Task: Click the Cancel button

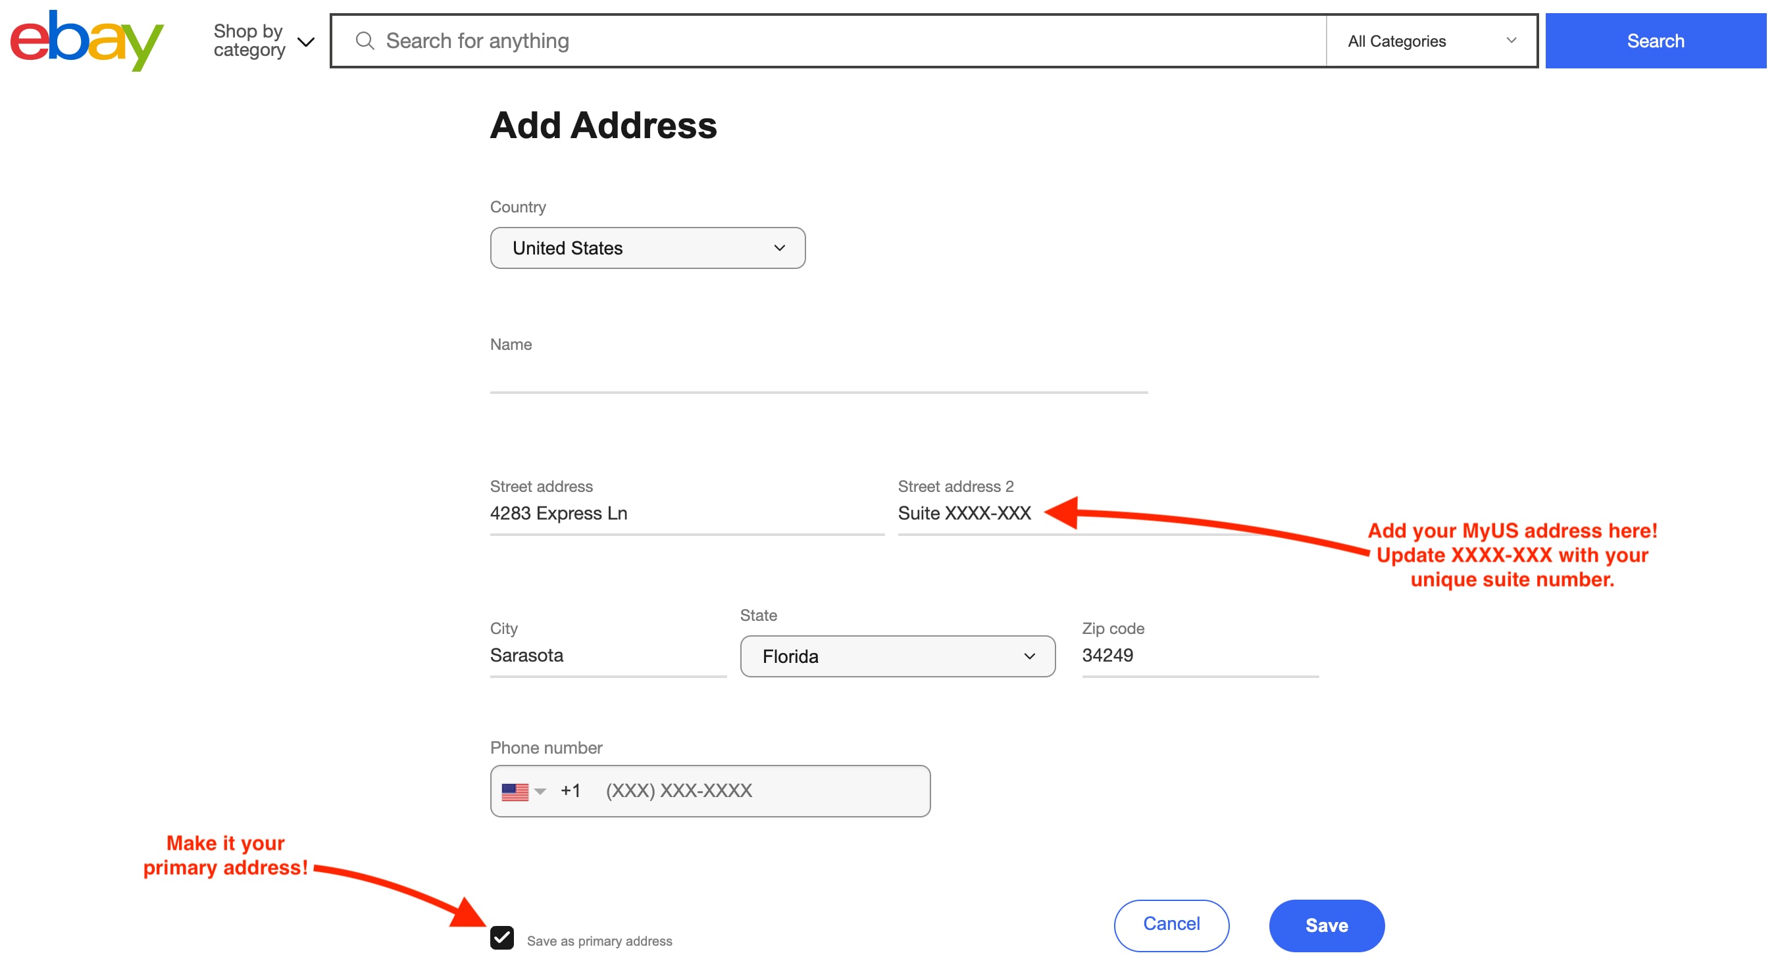Action: [1171, 925]
